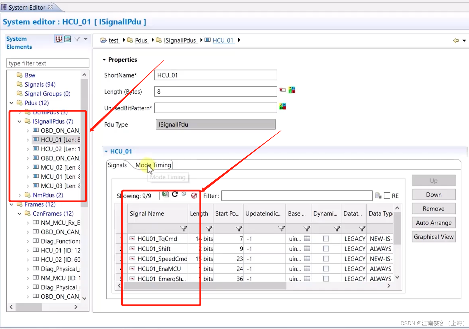
Task: Open base type table icon for HCU01_TqCmd row
Action: (x=307, y=238)
